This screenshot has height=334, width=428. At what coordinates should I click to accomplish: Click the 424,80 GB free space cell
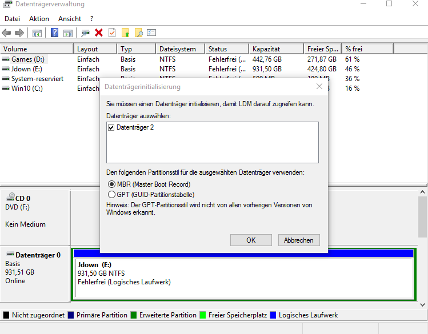322,69
